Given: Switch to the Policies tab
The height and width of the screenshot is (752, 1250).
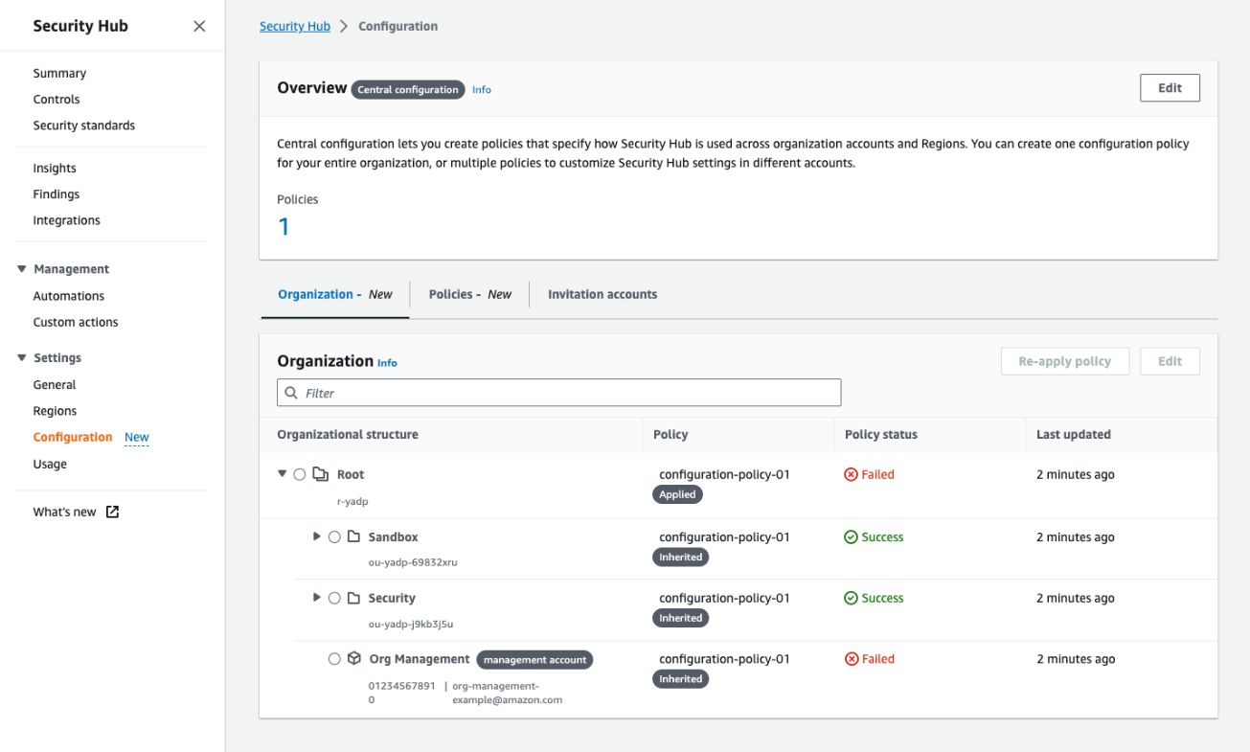Looking at the screenshot, I should [x=469, y=294].
